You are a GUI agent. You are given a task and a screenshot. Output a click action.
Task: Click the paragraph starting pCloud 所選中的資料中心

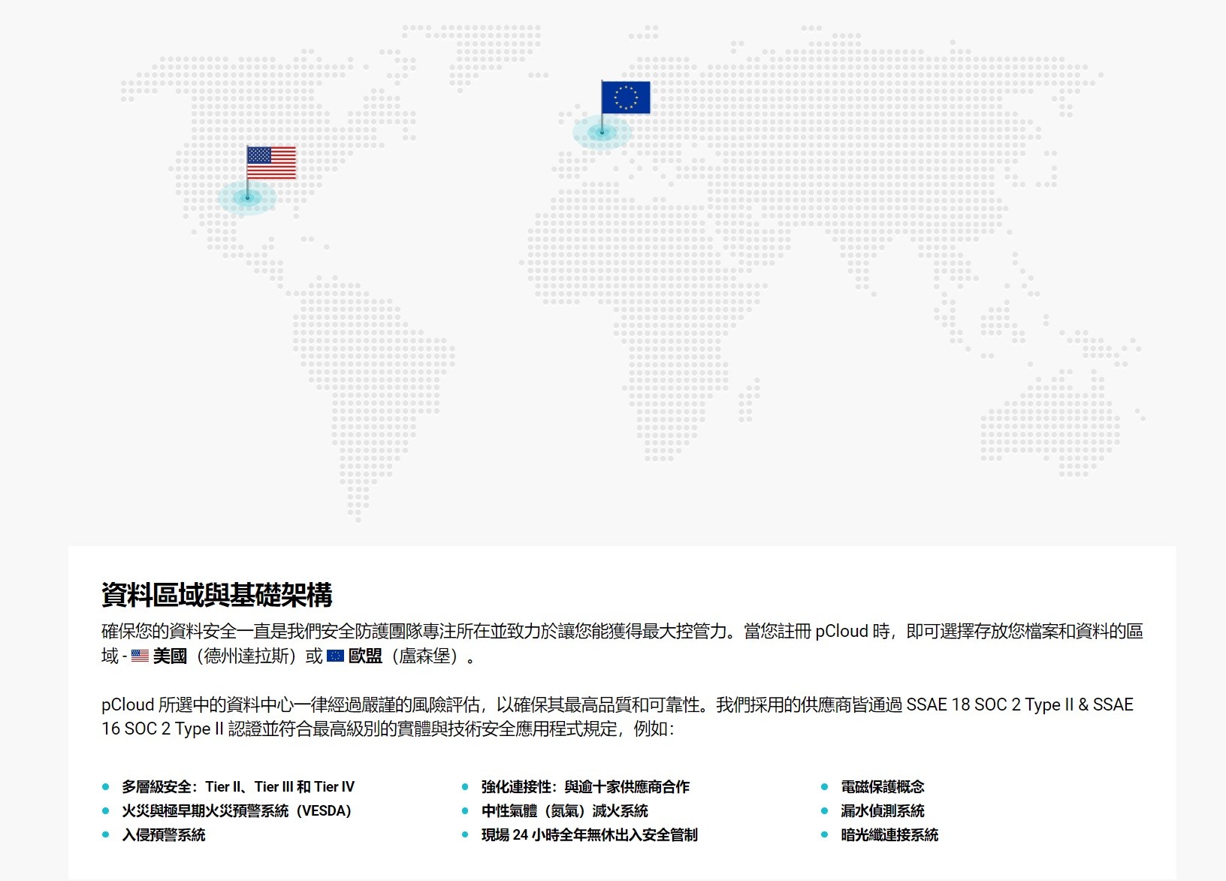[x=618, y=717]
